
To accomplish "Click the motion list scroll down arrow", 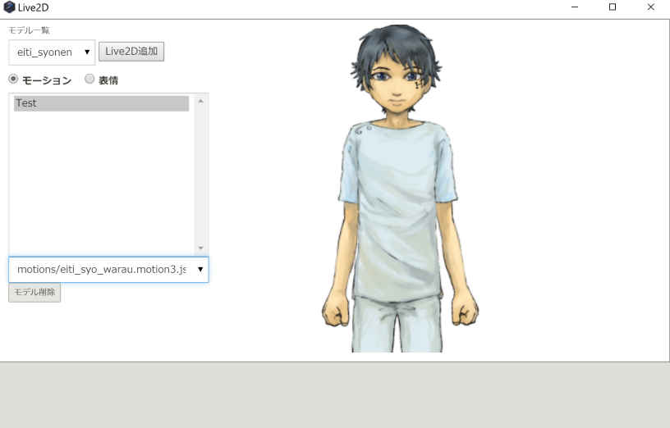I will click(201, 248).
